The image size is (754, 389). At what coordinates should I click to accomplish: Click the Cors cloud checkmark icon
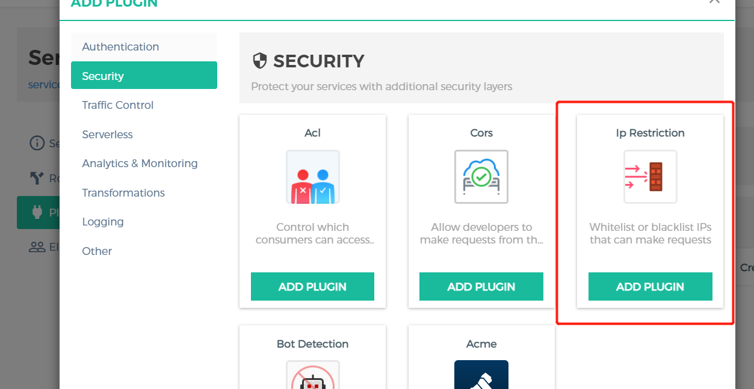(x=481, y=177)
